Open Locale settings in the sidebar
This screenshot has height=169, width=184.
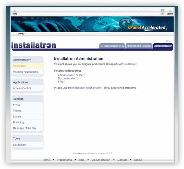click(x=28, y=116)
